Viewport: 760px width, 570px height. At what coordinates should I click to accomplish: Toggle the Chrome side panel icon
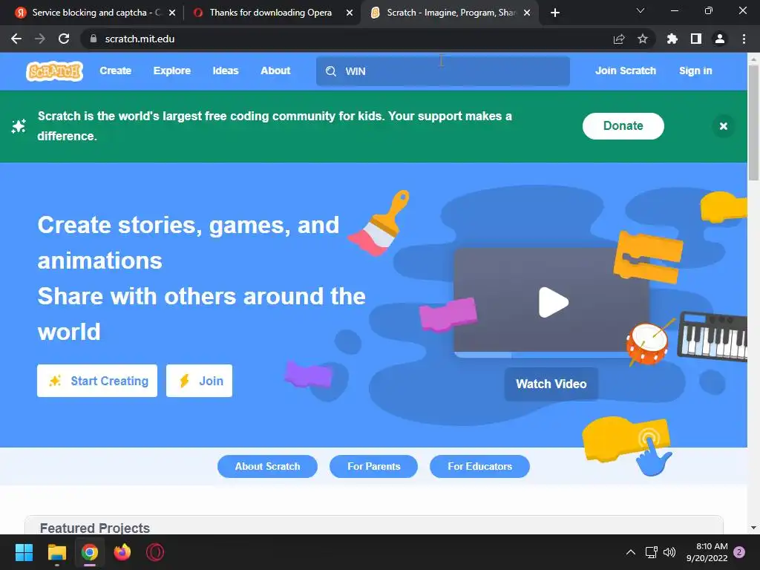pyautogui.click(x=696, y=39)
